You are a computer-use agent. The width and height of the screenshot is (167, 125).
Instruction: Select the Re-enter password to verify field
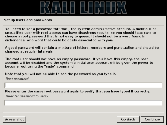83,103
